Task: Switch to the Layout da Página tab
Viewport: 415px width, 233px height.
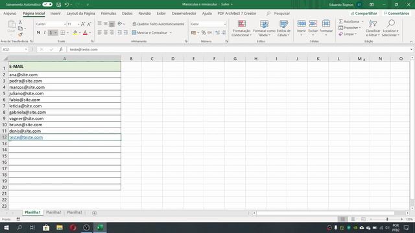Action: tap(80, 13)
